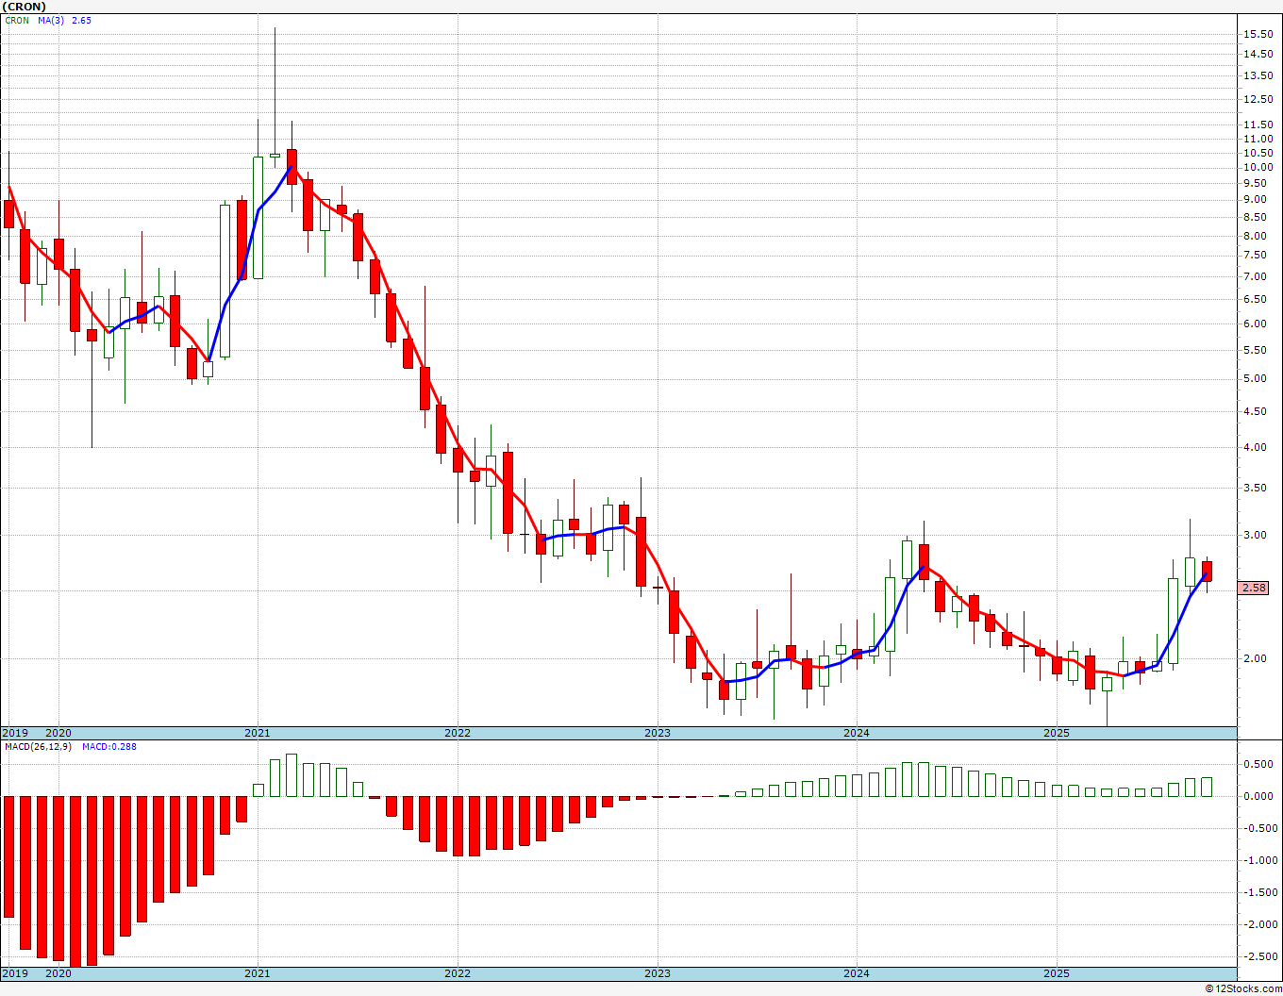The height and width of the screenshot is (996, 1283).
Task: Select the MACD:0.288 value label
Action: 108,746
